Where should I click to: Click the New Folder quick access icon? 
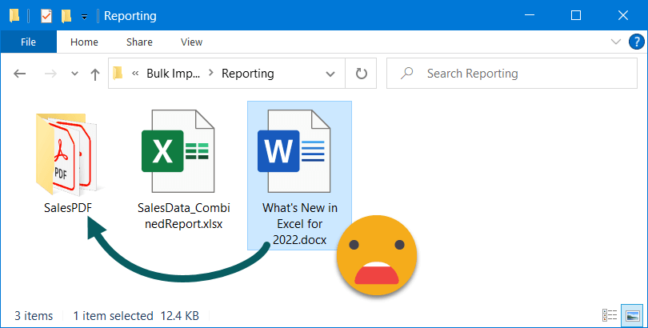pyautogui.click(x=66, y=16)
